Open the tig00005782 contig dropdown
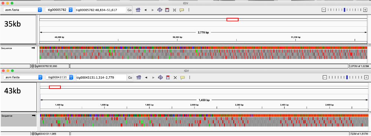371x136 pixels. (x=59, y=10)
